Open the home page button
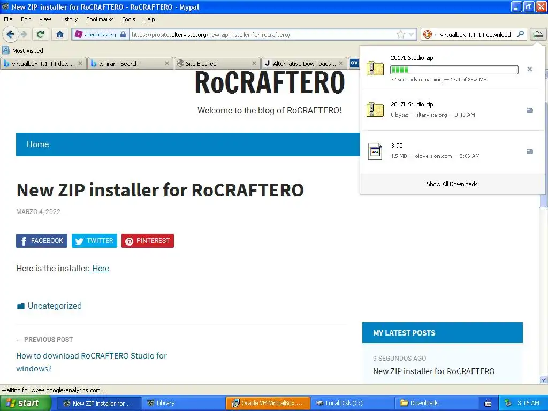The width and height of the screenshot is (548, 411). 60,34
